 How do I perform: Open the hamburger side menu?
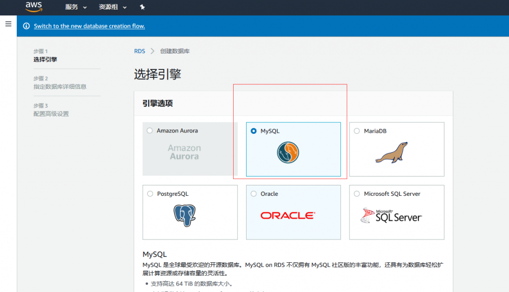coord(8,24)
